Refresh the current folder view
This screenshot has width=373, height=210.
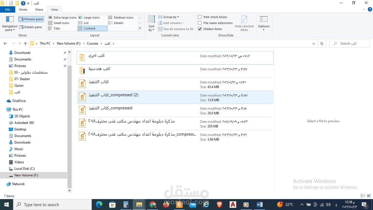coord(322,43)
